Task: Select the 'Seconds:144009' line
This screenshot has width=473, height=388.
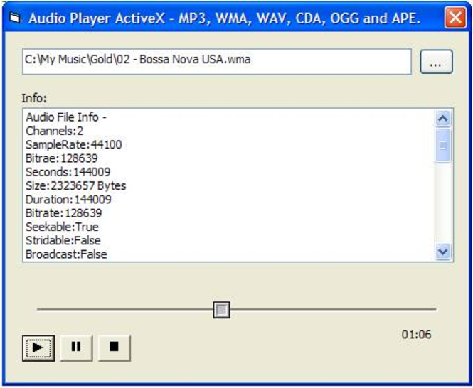Action: (x=68, y=172)
